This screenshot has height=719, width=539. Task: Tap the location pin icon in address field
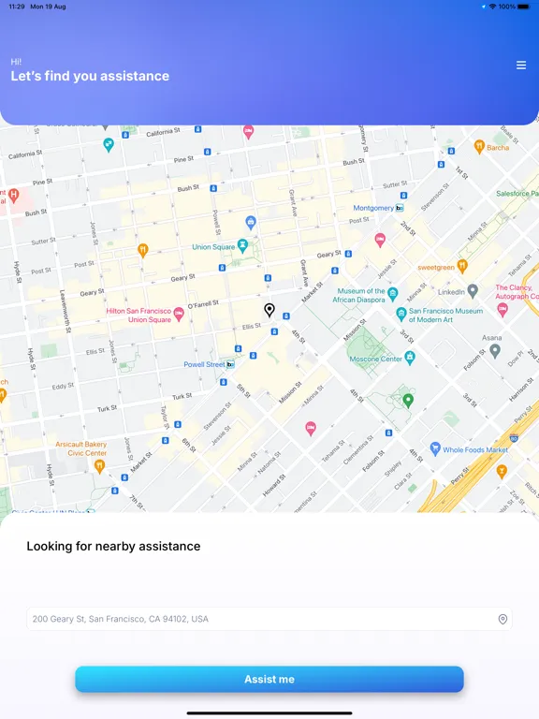point(503,619)
